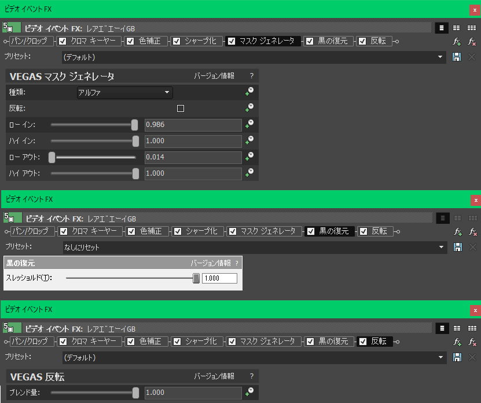Click remove plug-in icon in top window
The height and width of the screenshot is (403, 481).
point(472,42)
